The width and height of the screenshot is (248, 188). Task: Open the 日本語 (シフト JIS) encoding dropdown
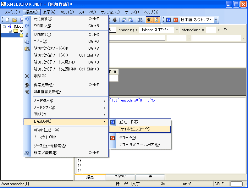tap(216, 20)
